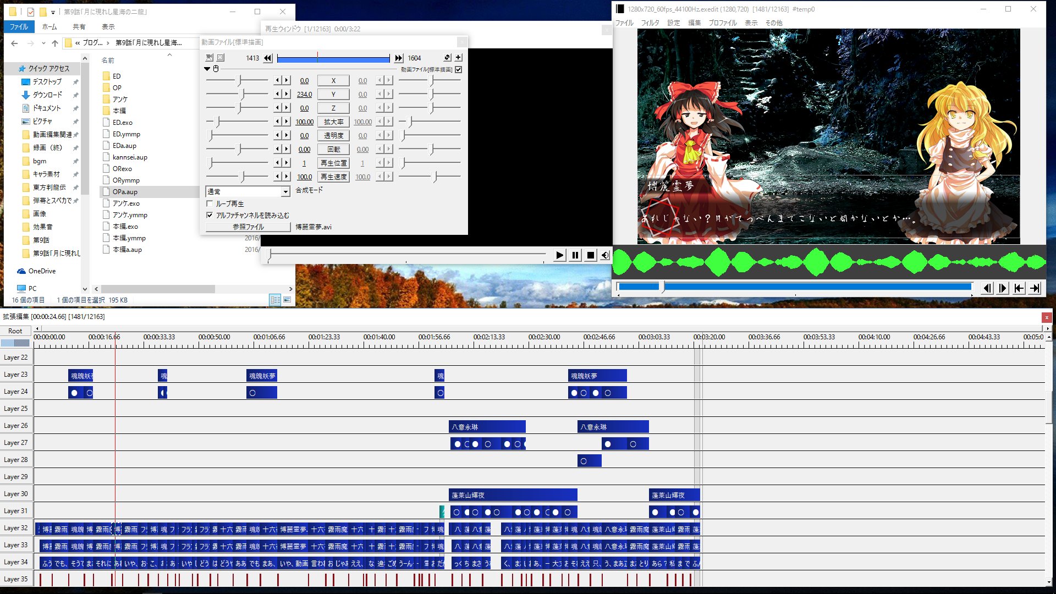This screenshot has height=594, width=1056.
Task: Click the plus add-filter icon in settings dialog
Action: [x=458, y=57]
